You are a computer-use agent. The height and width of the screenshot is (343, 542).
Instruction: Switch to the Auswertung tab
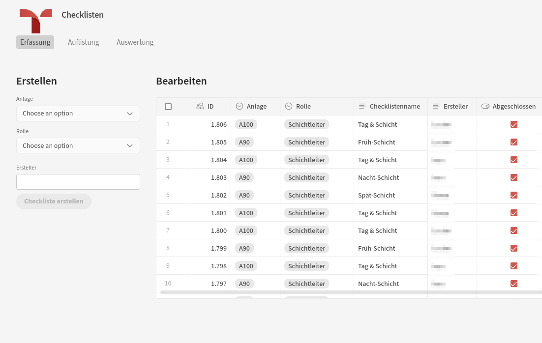pos(135,42)
